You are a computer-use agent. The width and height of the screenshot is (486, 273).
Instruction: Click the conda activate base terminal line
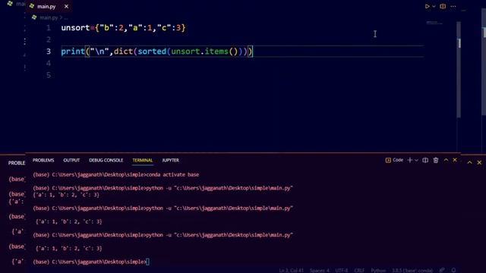point(116,174)
